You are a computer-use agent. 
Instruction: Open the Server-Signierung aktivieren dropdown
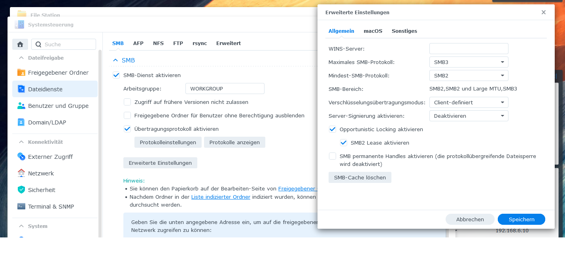coord(469,116)
